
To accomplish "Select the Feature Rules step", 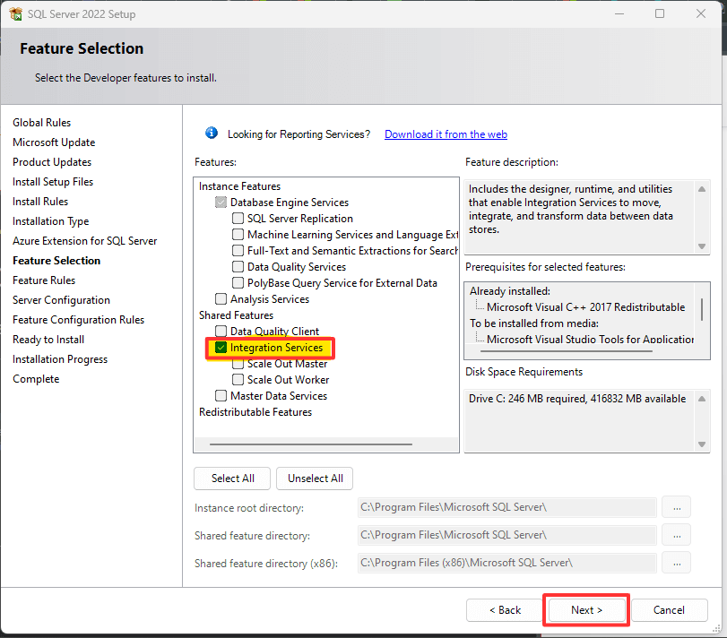I will tap(44, 280).
